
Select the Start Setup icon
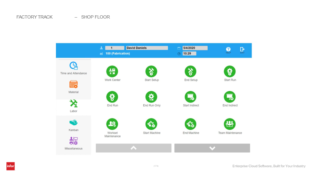151,71
